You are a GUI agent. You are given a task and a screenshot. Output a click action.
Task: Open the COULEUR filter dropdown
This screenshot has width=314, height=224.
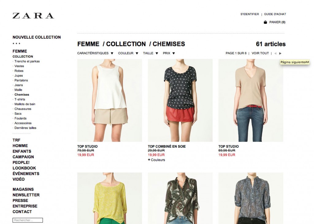pyautogui.click(x=128, y=53)
